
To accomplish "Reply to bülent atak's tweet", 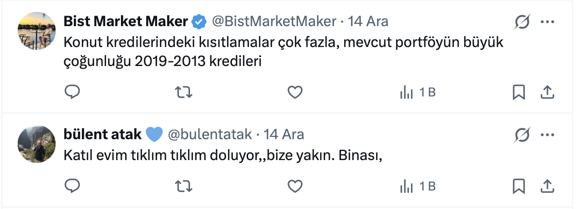I will tap(72, 186).
